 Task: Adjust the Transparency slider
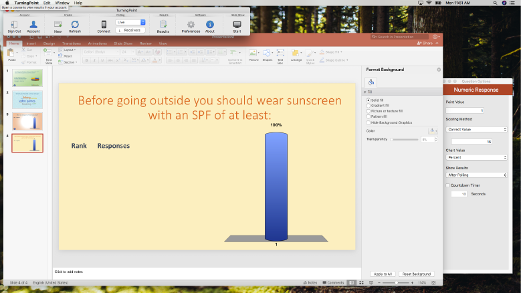point(405,140)
